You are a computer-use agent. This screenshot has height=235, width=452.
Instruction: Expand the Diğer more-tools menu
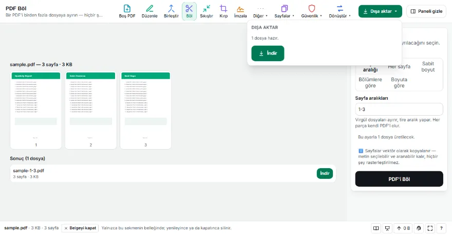[260, 11]
